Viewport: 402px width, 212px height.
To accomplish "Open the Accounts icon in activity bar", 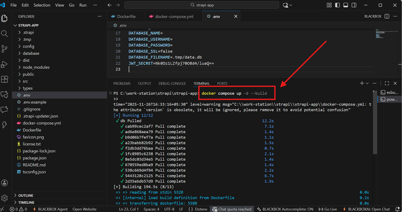I will click(5, 183).
